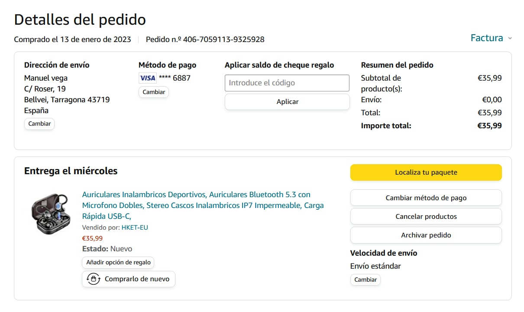
Task: Change shipping speed via Cambiar button
Action: [x=366, y=279]
